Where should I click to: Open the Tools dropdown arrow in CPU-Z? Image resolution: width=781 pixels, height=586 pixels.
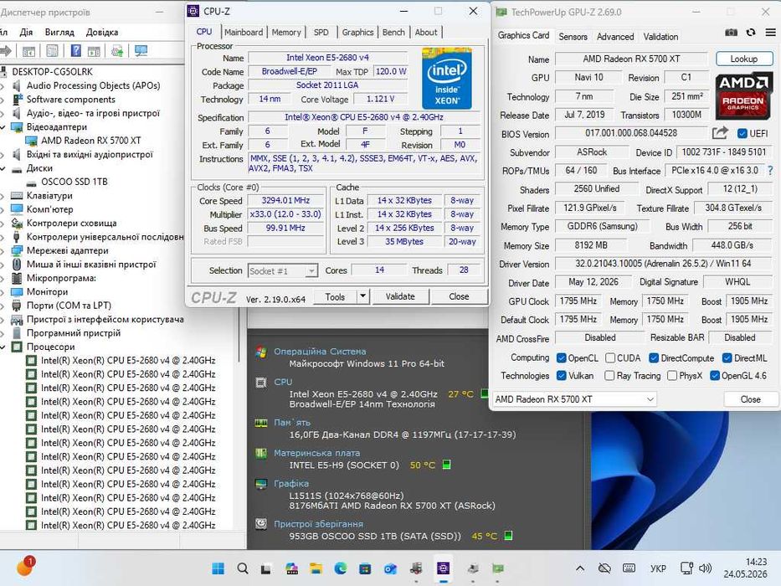point(362,296)
